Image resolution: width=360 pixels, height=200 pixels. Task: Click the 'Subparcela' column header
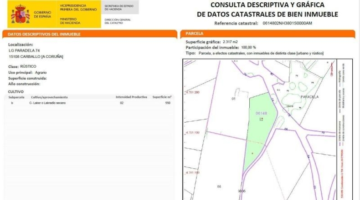point(16,97)
